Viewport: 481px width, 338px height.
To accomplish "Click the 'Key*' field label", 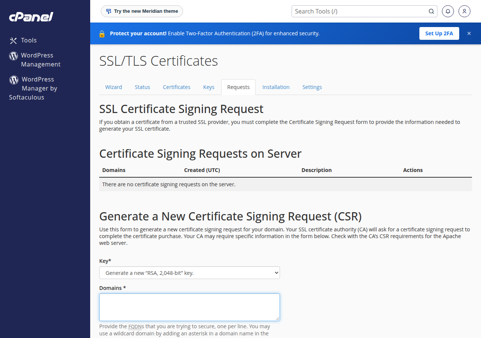I will tap(105, 261).
